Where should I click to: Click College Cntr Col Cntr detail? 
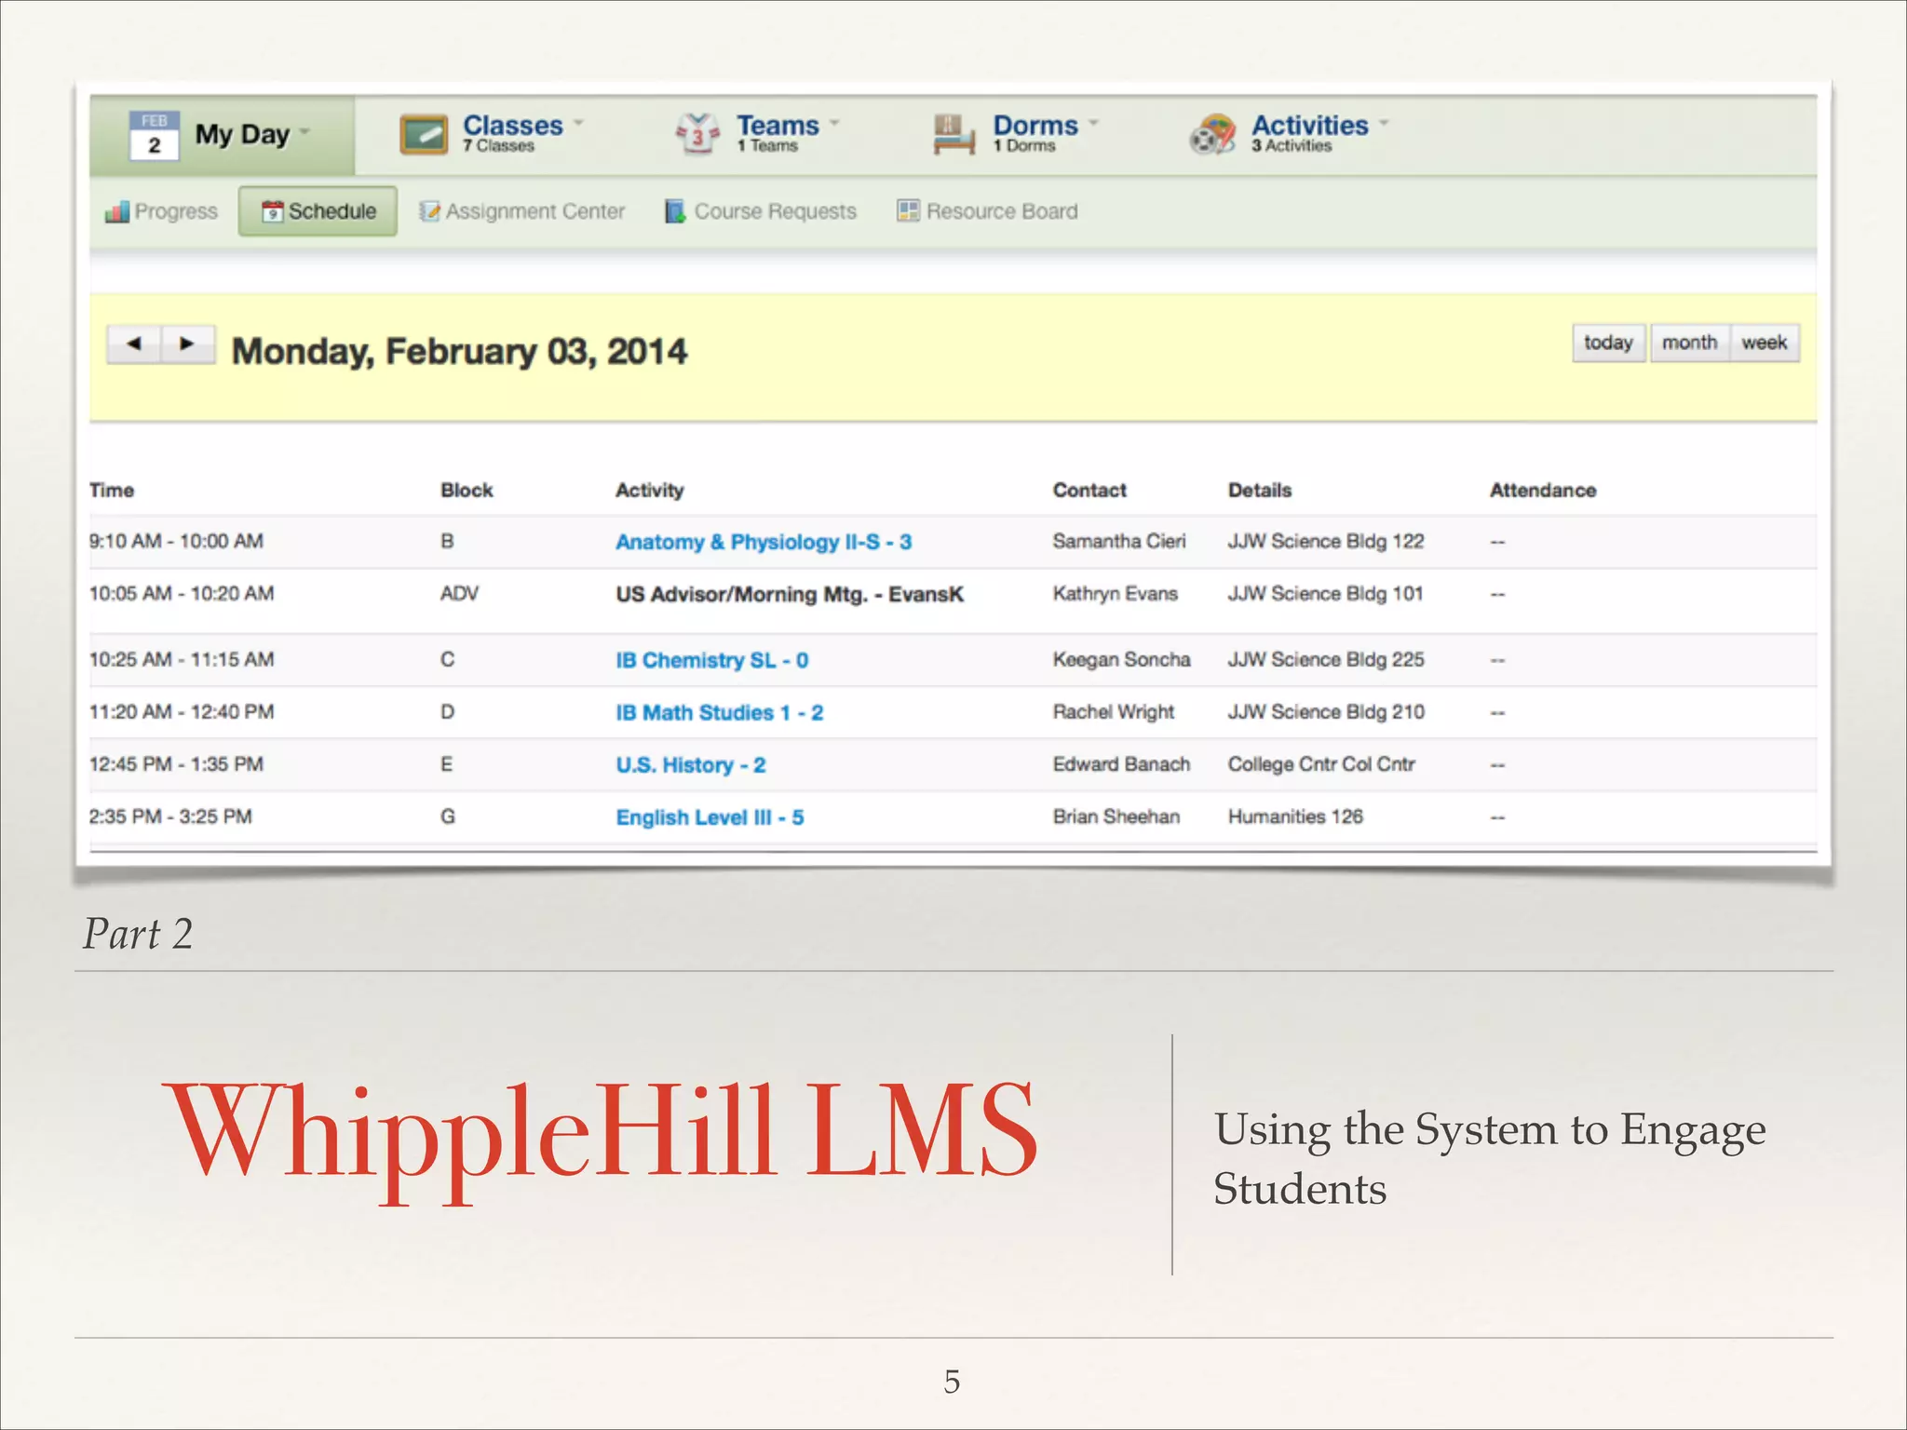tap(1321, 764)
